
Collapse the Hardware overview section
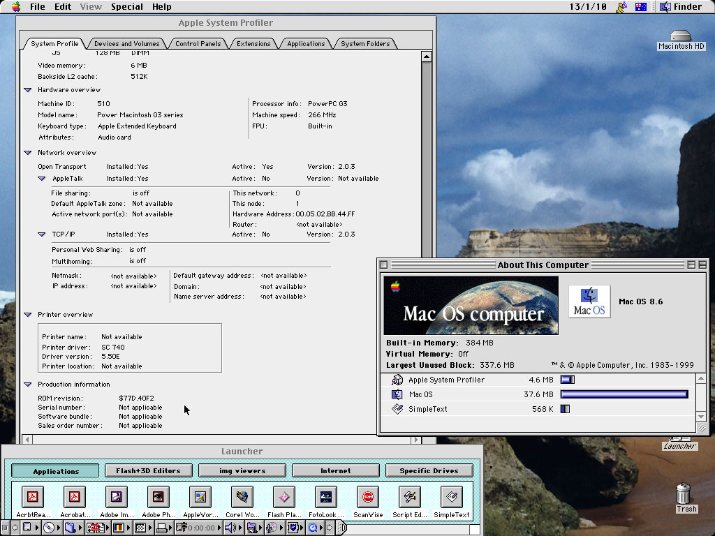pyautogui.click(x=28, y=90)
